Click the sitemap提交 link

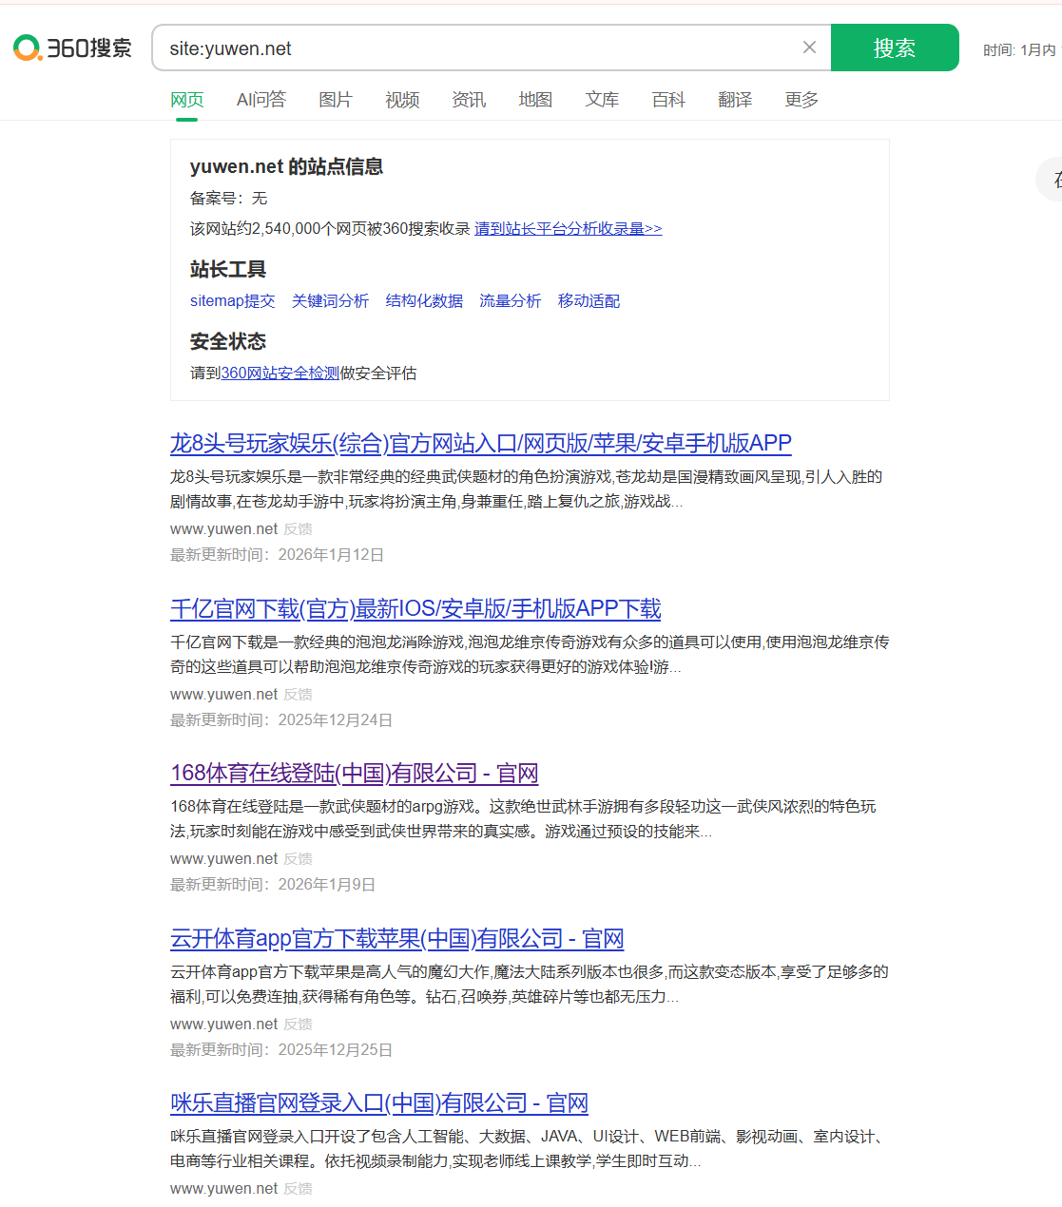[x=232, y=300]
